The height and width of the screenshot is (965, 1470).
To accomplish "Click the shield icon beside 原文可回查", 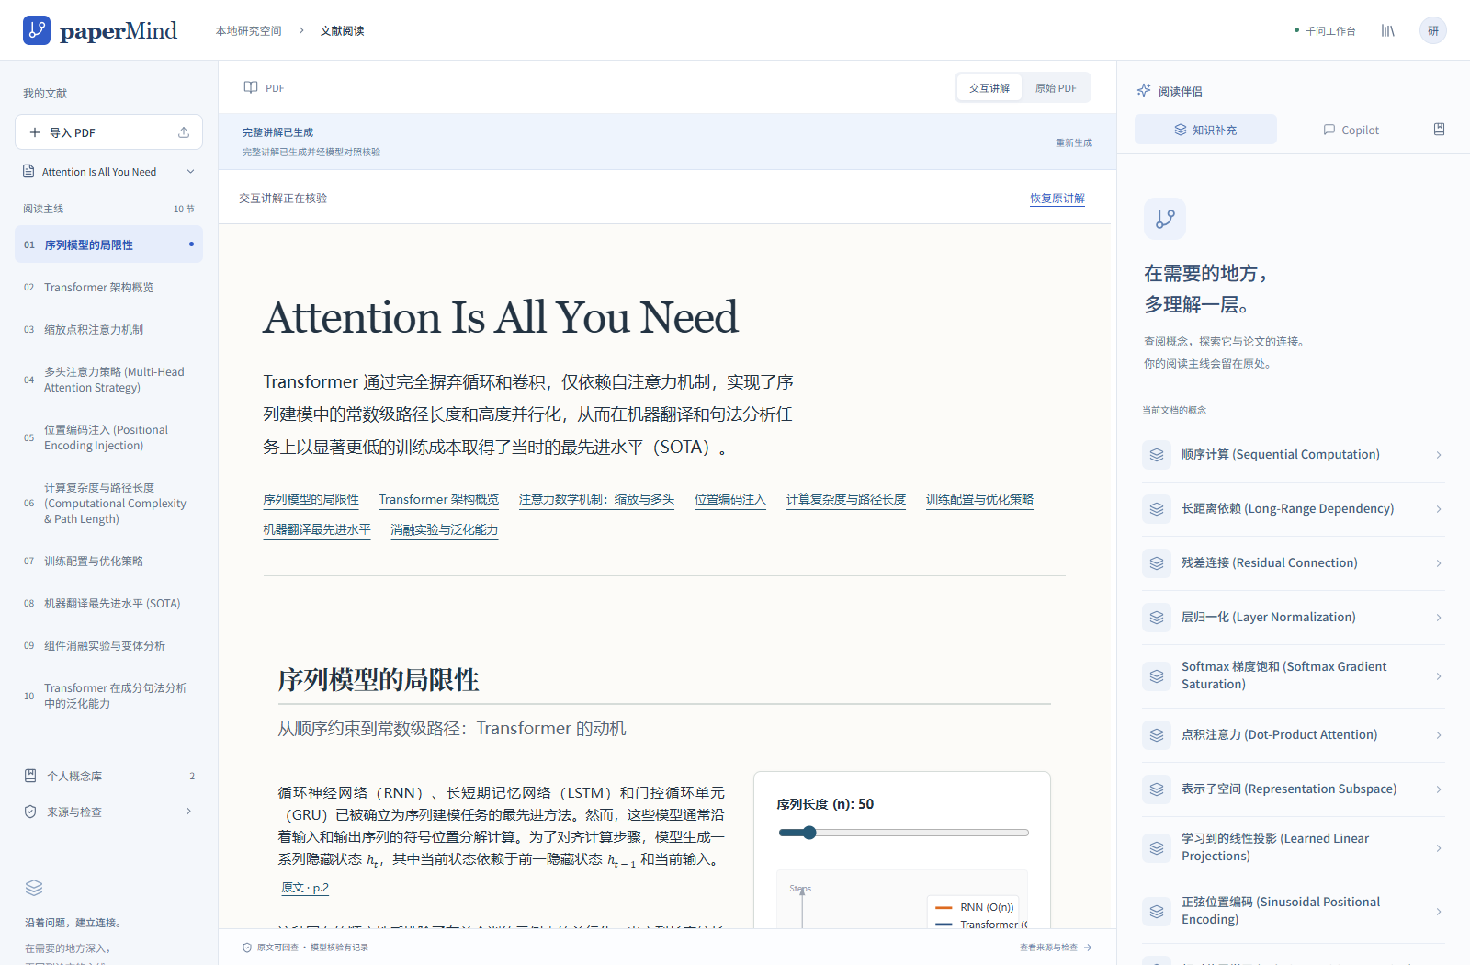I will pyautogui.click(x=247, y=948).
